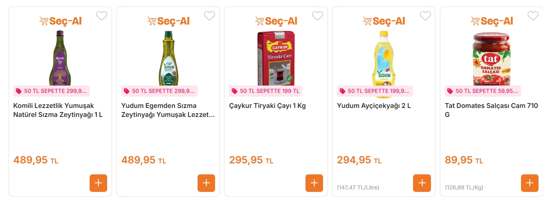Add Çaykur Tiryaki tea to cart
The height and width of the screenshot is (198, 543).
[314, 183]
